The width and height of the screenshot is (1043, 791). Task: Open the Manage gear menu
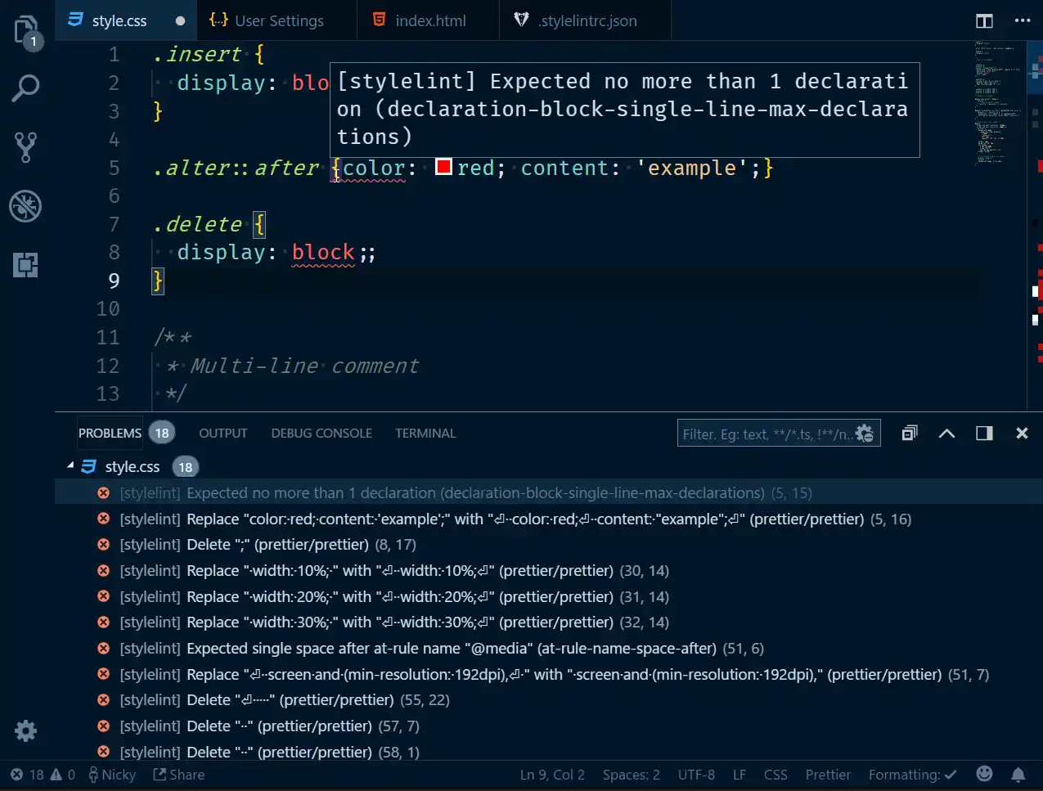26,730
